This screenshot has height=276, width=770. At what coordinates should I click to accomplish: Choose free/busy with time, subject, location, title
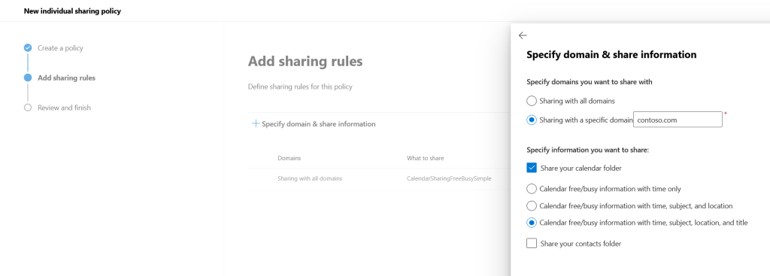tap(532, 223)
